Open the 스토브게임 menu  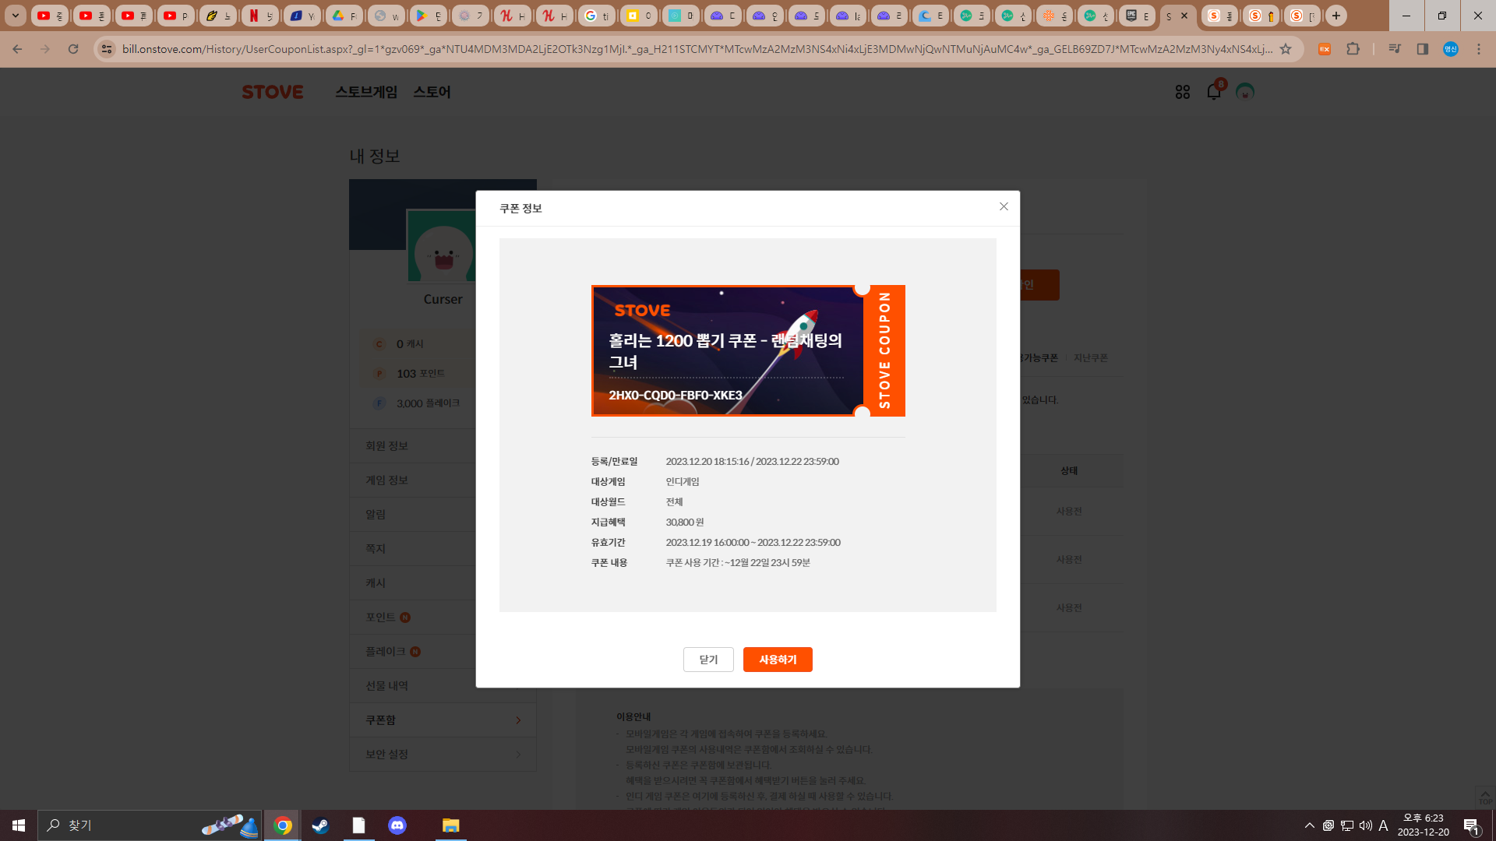pyautogui.click(x=366, y=92)
